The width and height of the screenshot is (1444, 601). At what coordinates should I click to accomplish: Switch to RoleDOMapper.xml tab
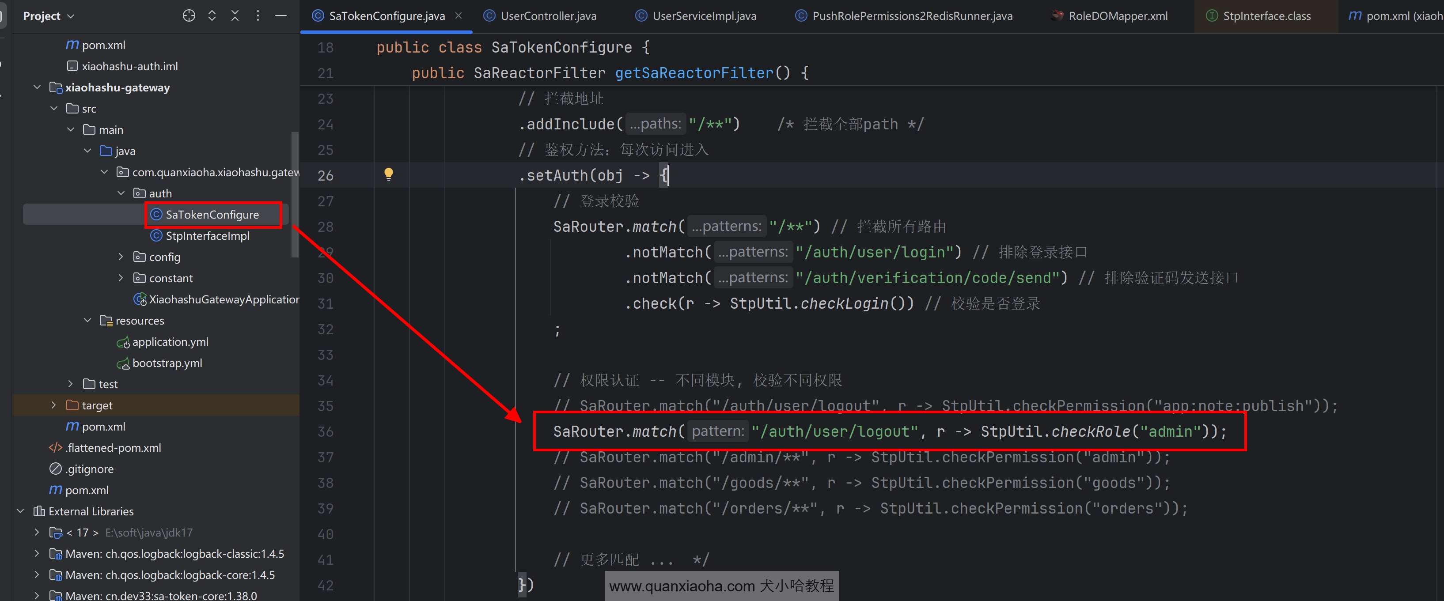coord(1117,16)
